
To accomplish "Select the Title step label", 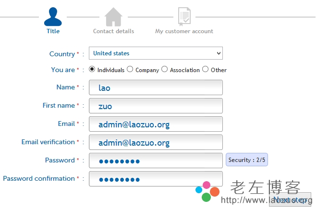I will 53,31.
